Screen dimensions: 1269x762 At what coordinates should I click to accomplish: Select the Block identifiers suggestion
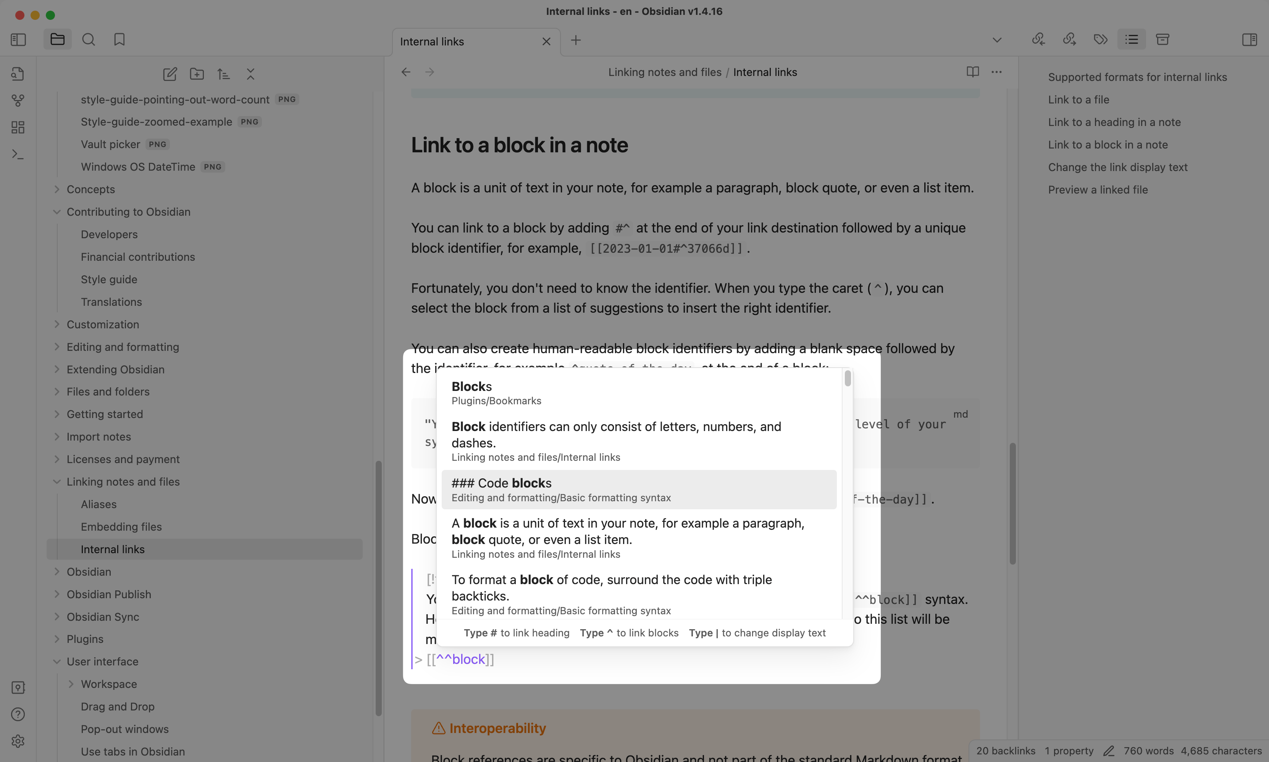[x=639, y=441]
